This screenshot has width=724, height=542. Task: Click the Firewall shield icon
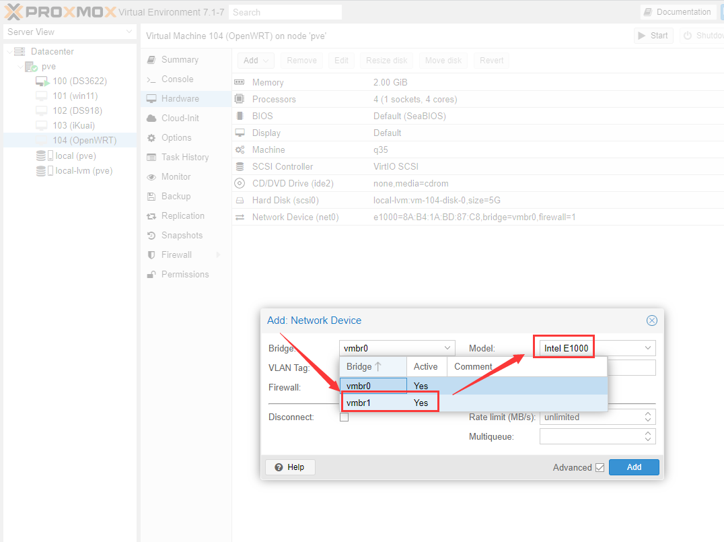[x=151, y=255]
